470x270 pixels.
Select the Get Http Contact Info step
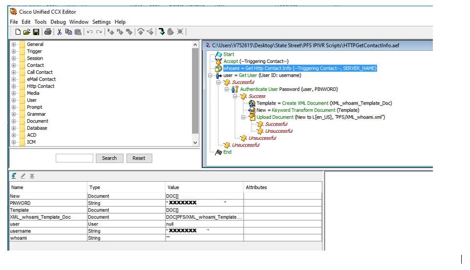300,68
